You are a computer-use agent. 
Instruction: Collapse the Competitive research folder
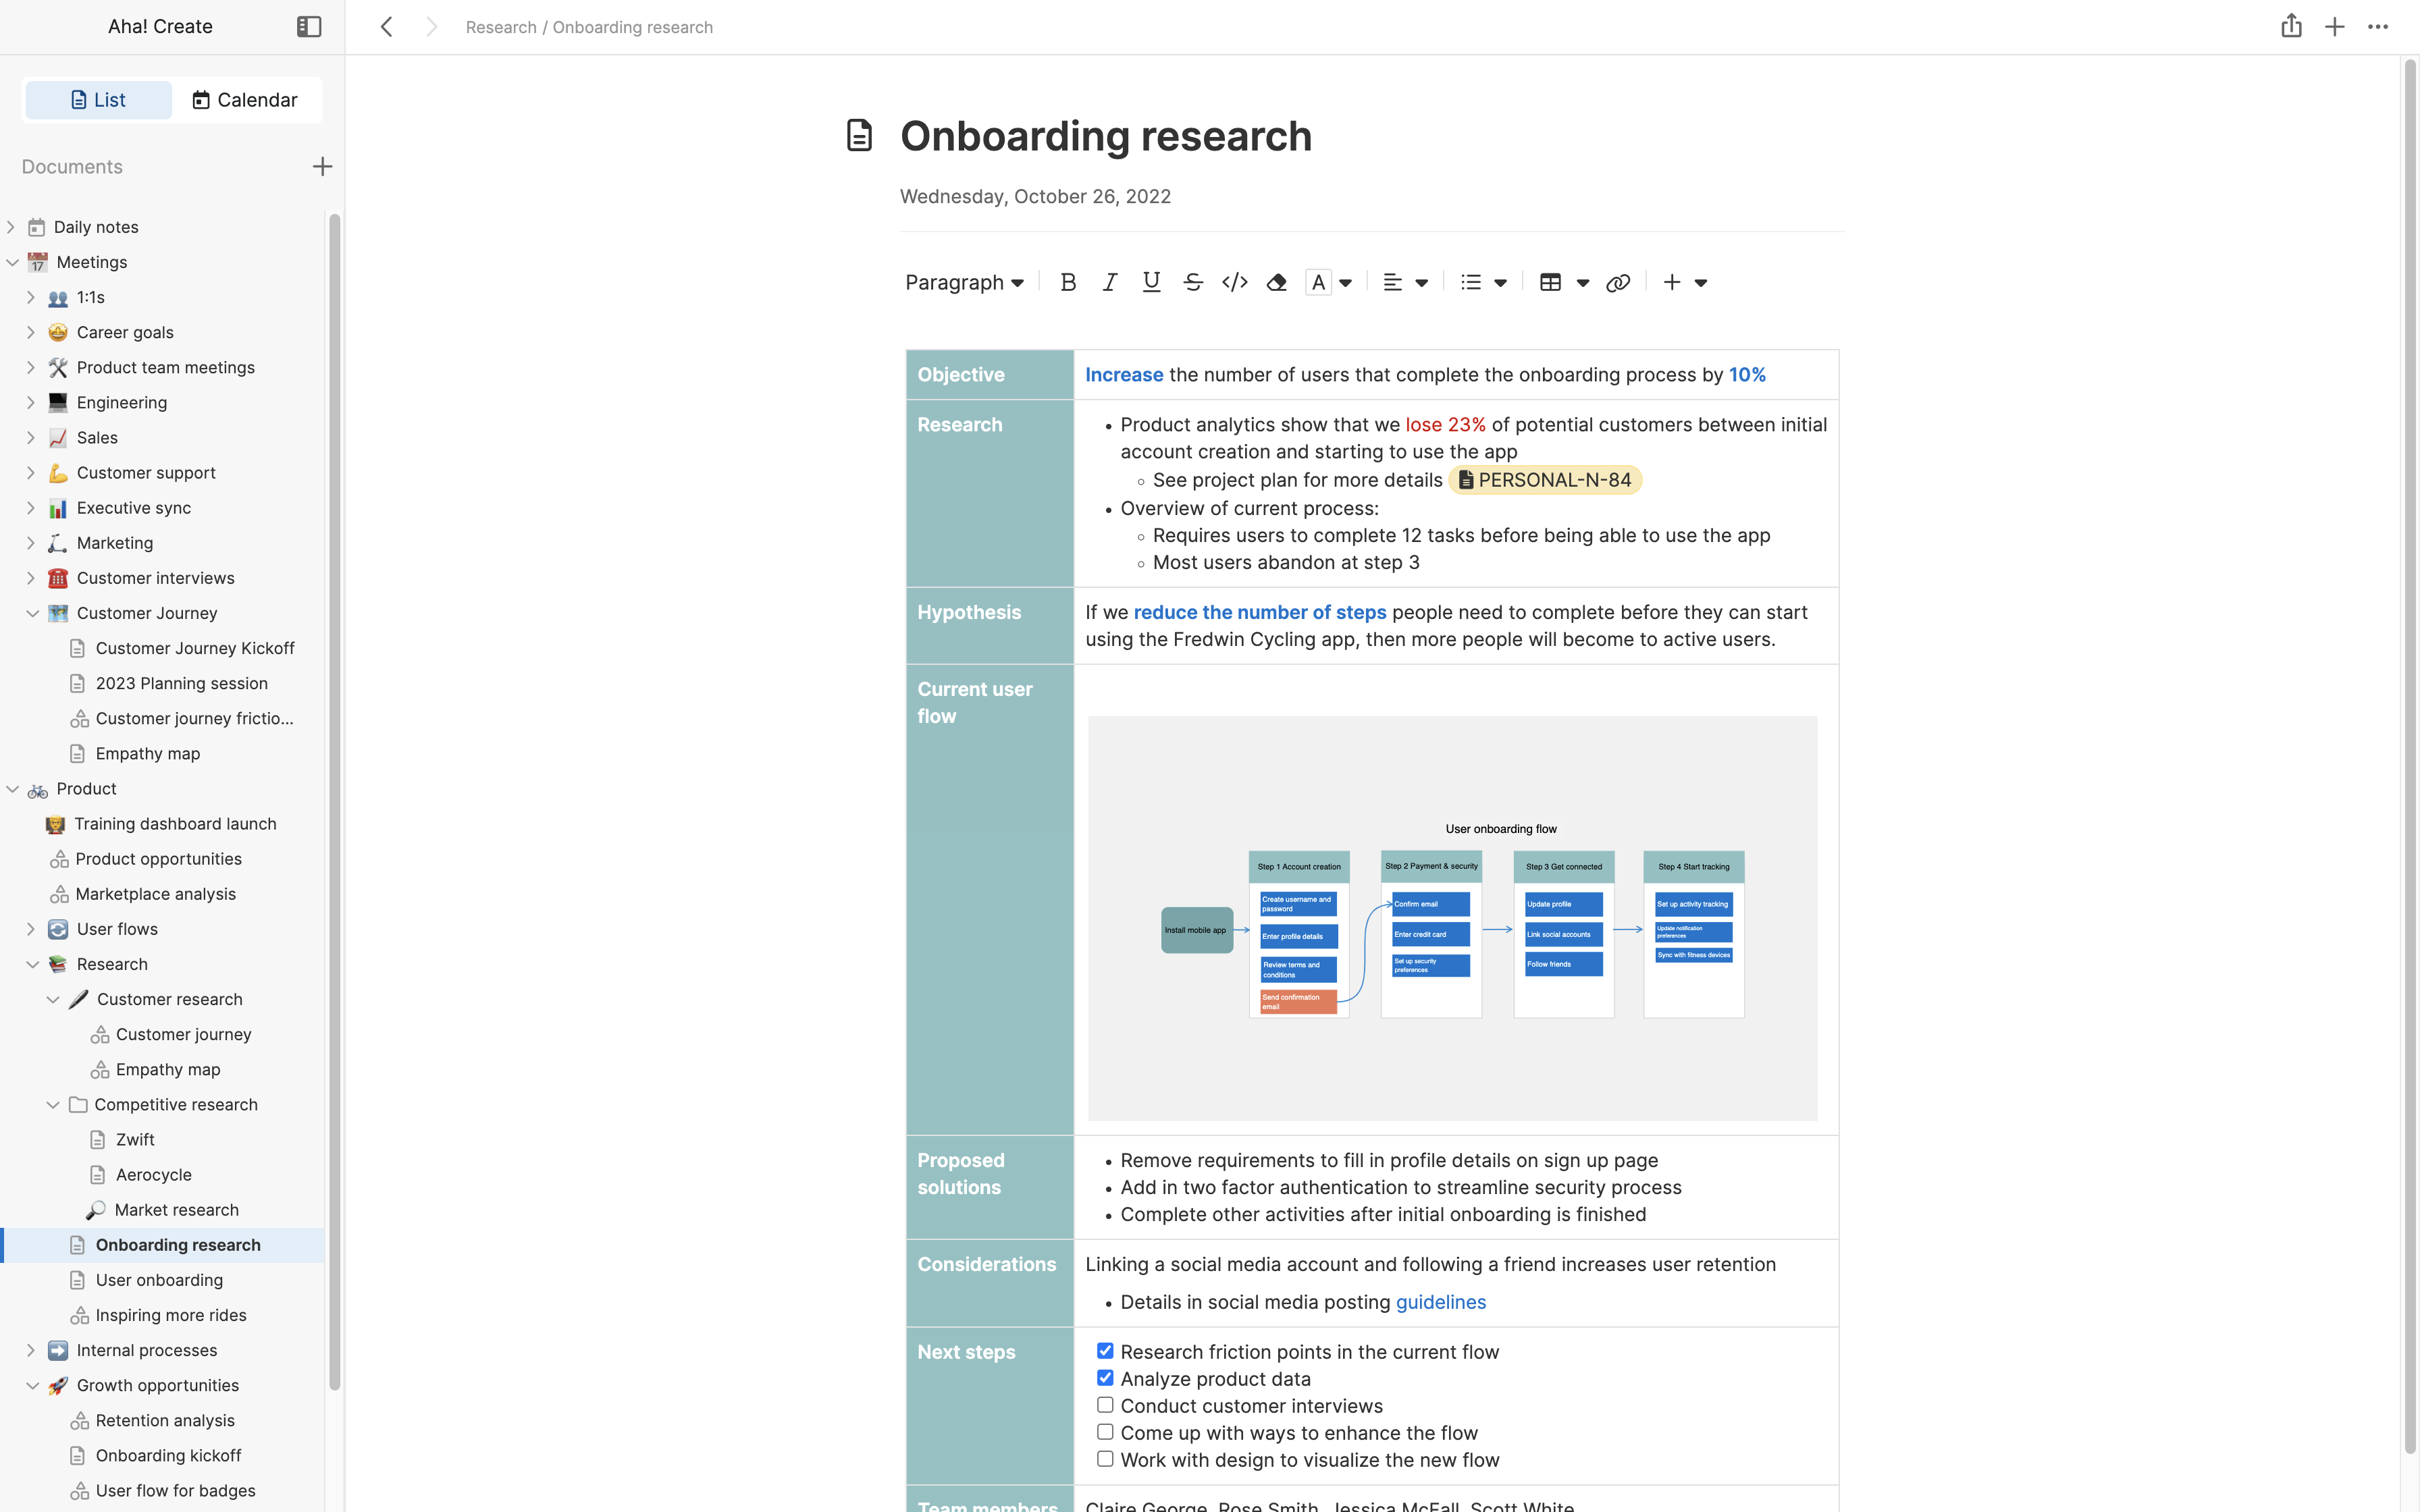pyautogui.click(x=53, y=1105)
